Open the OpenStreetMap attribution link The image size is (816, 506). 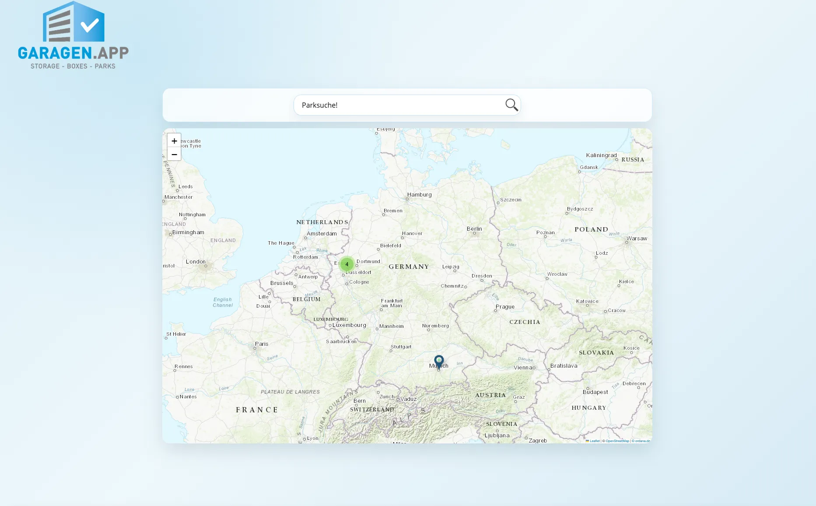point(617,441)
